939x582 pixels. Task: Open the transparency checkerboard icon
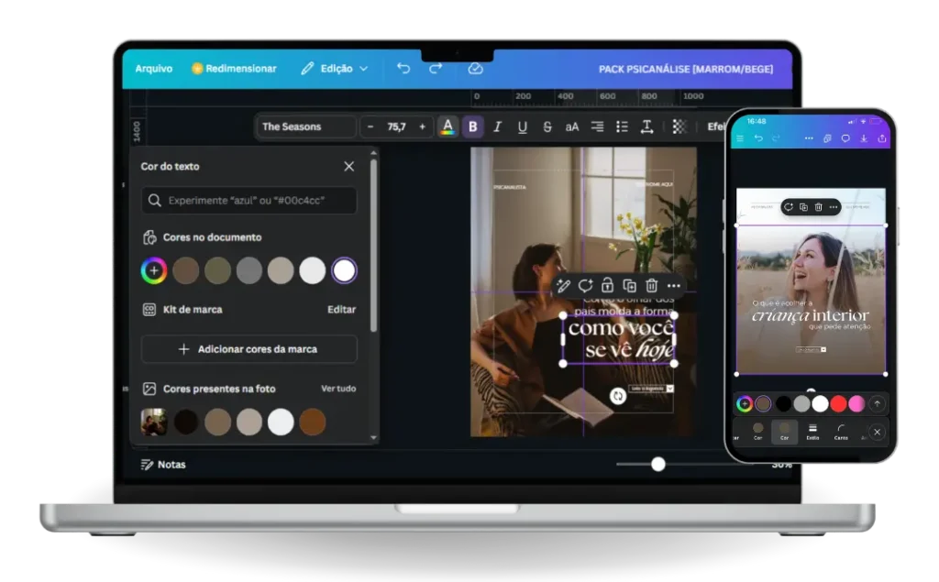coord(679,126)
